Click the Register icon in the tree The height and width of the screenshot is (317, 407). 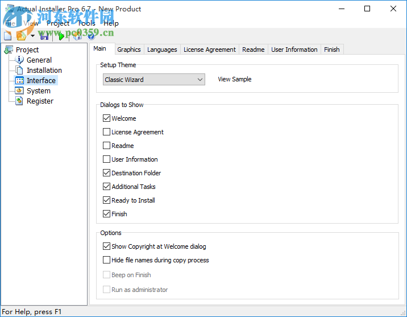coord(19,101)
